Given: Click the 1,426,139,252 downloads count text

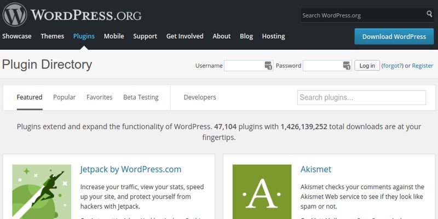Looking at the screenshot, I should coord(304,126).
